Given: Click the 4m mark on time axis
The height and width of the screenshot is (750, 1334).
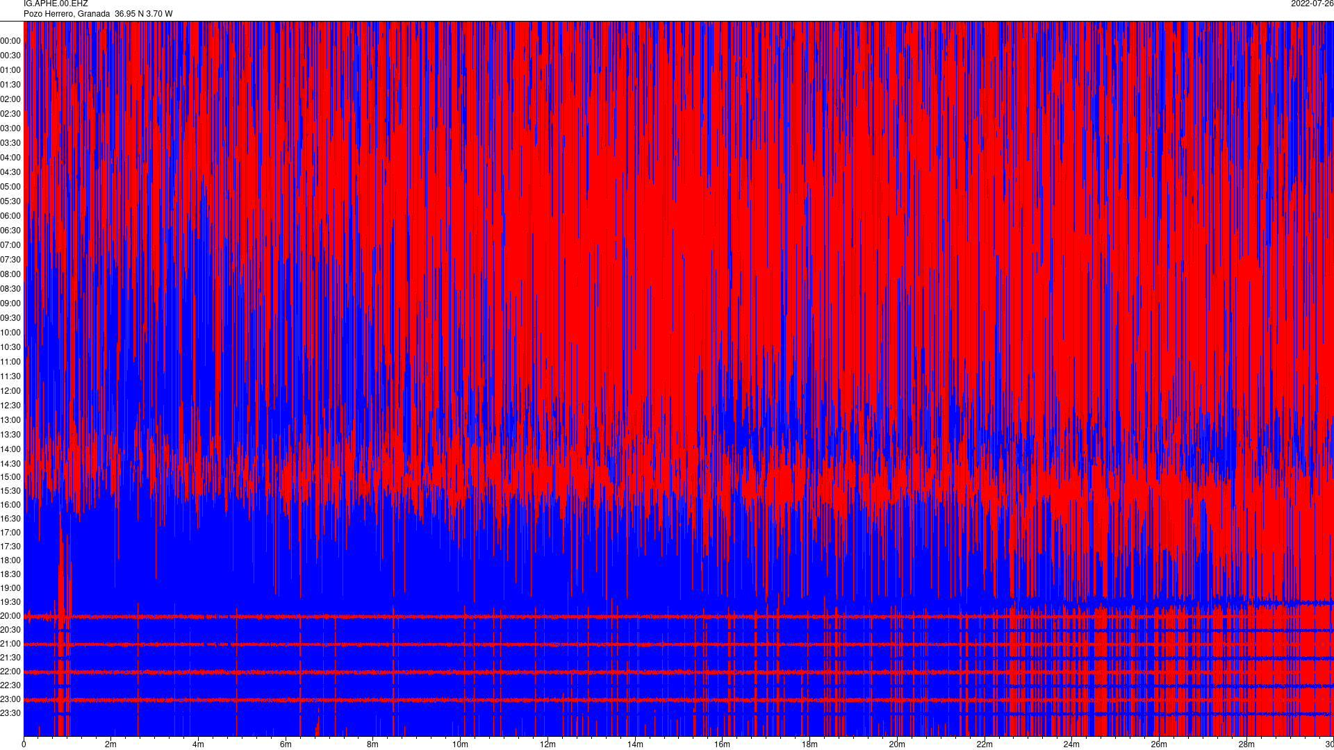Looking at the screenshot, I should click(198, 744).
